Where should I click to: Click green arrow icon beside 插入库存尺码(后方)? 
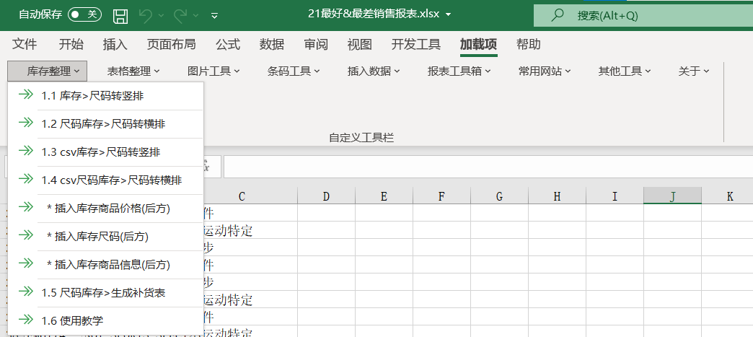(25, 235)
